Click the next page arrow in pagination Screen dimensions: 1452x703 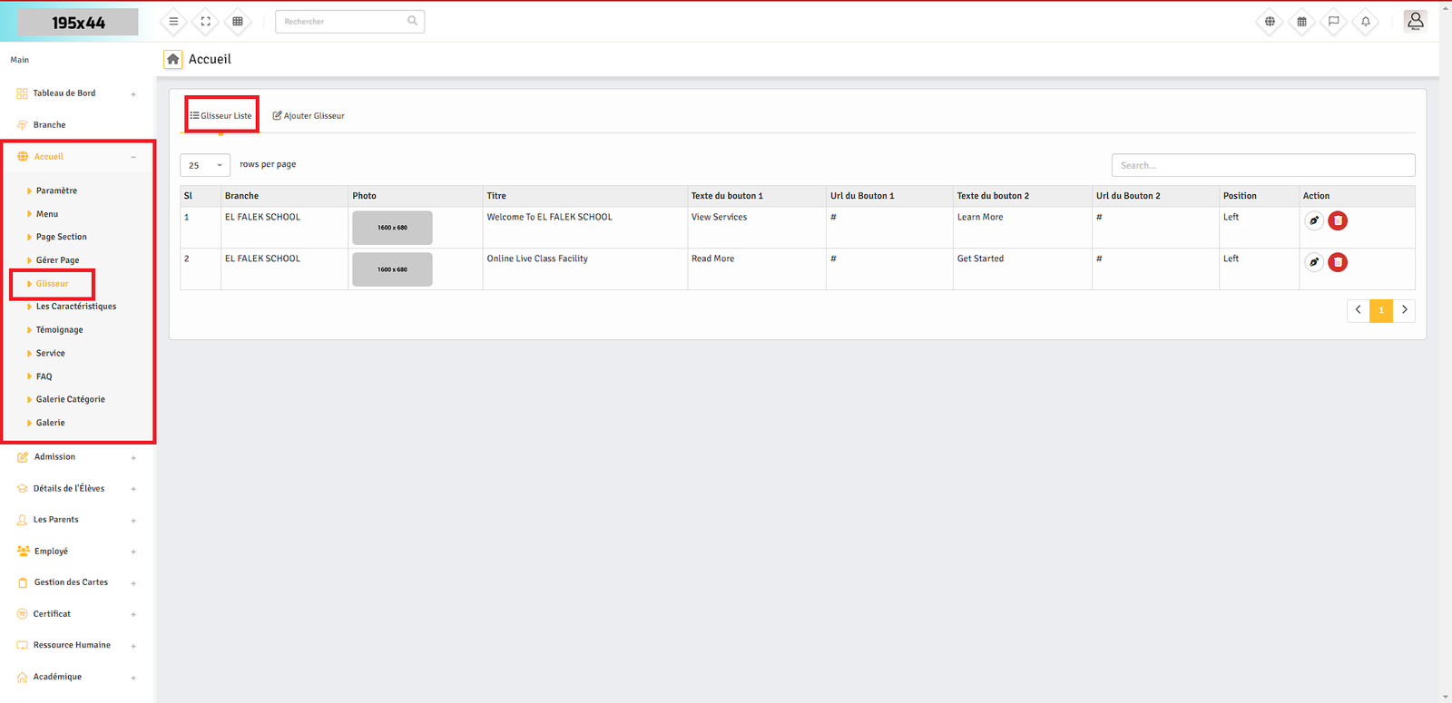pos(1404,310)
